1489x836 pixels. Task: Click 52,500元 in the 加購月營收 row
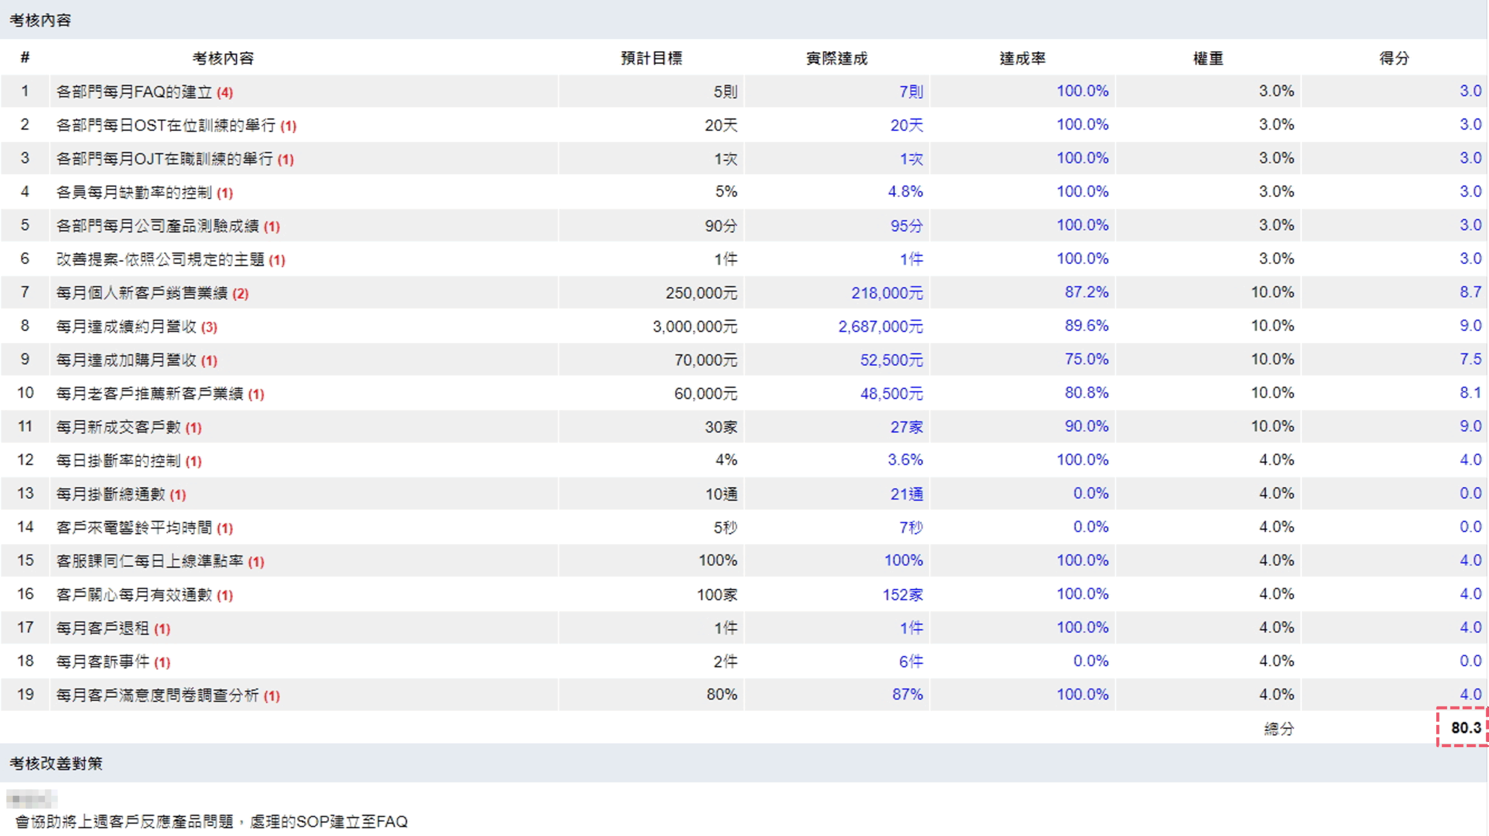(891, 360)
